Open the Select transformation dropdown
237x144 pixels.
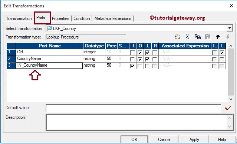click(x=230, y=28)
